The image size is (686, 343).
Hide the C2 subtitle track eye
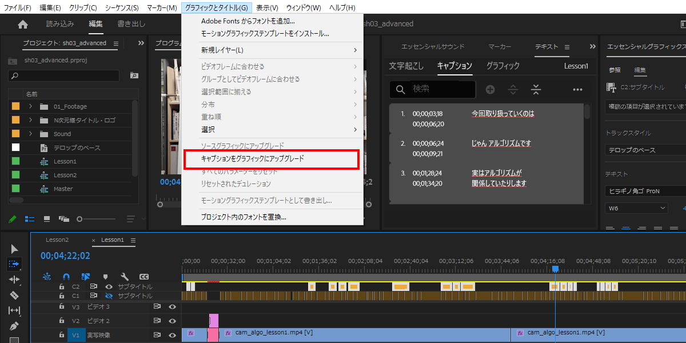pyautogui.click(x=109, y=286)
